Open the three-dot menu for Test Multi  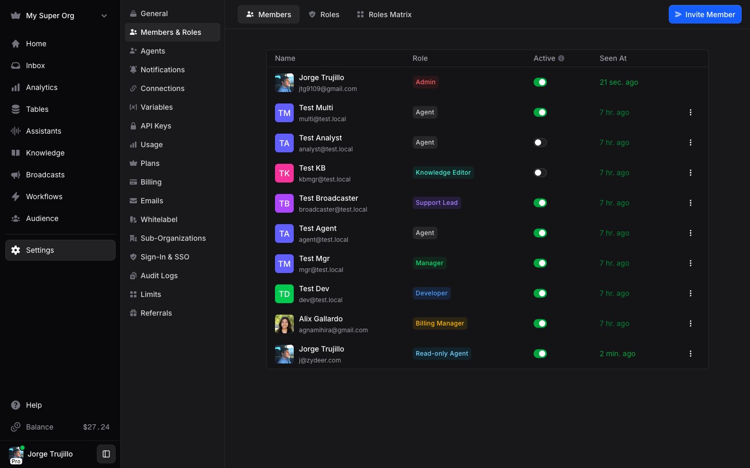pos(691,112)
